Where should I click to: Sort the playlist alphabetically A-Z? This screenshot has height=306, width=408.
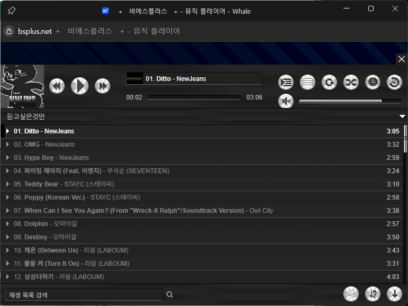coord(372,294)
